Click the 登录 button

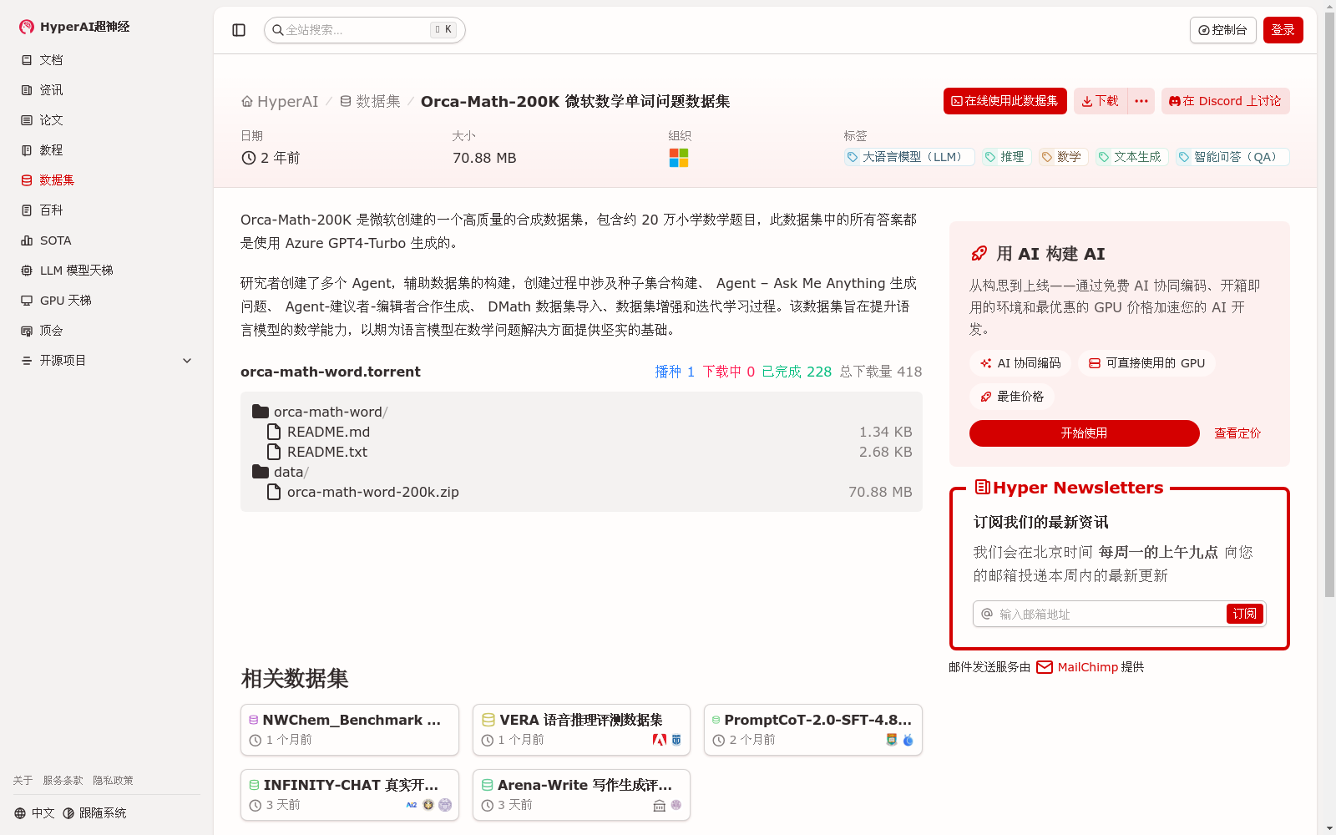(x=1283, y=30)
